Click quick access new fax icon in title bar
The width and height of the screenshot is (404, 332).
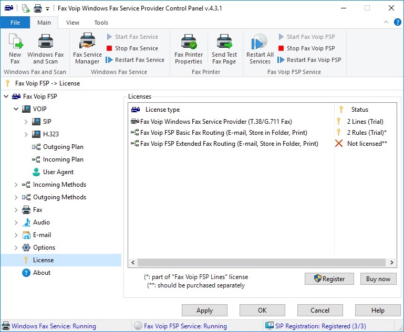26,8
